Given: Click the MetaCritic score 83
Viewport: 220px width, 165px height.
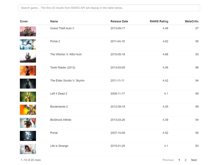Looking at the screenshot, I should click(197, 146).
